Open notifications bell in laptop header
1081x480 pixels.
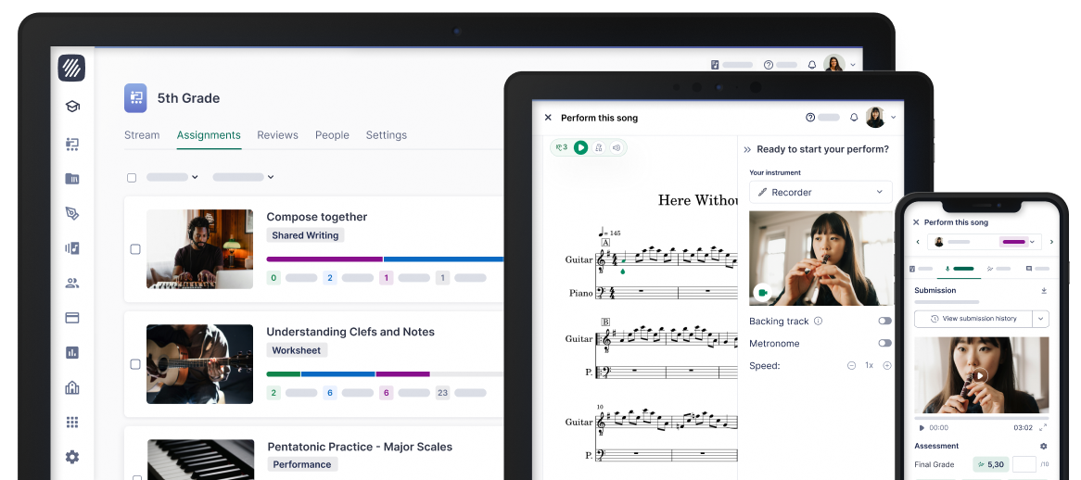point(812,65)
